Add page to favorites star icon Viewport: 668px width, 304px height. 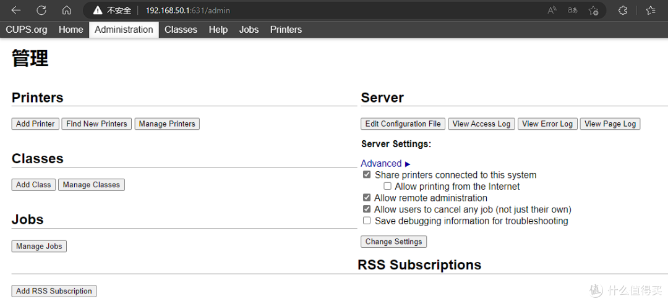point(594,11)
